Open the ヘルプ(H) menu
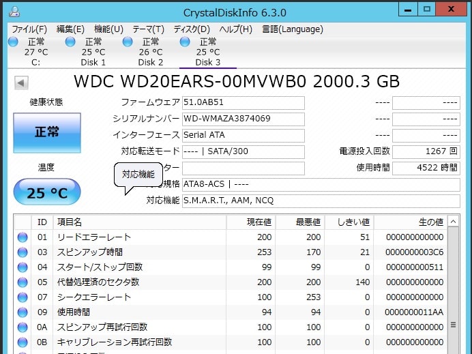472x354 pixels. click(236, 29)
